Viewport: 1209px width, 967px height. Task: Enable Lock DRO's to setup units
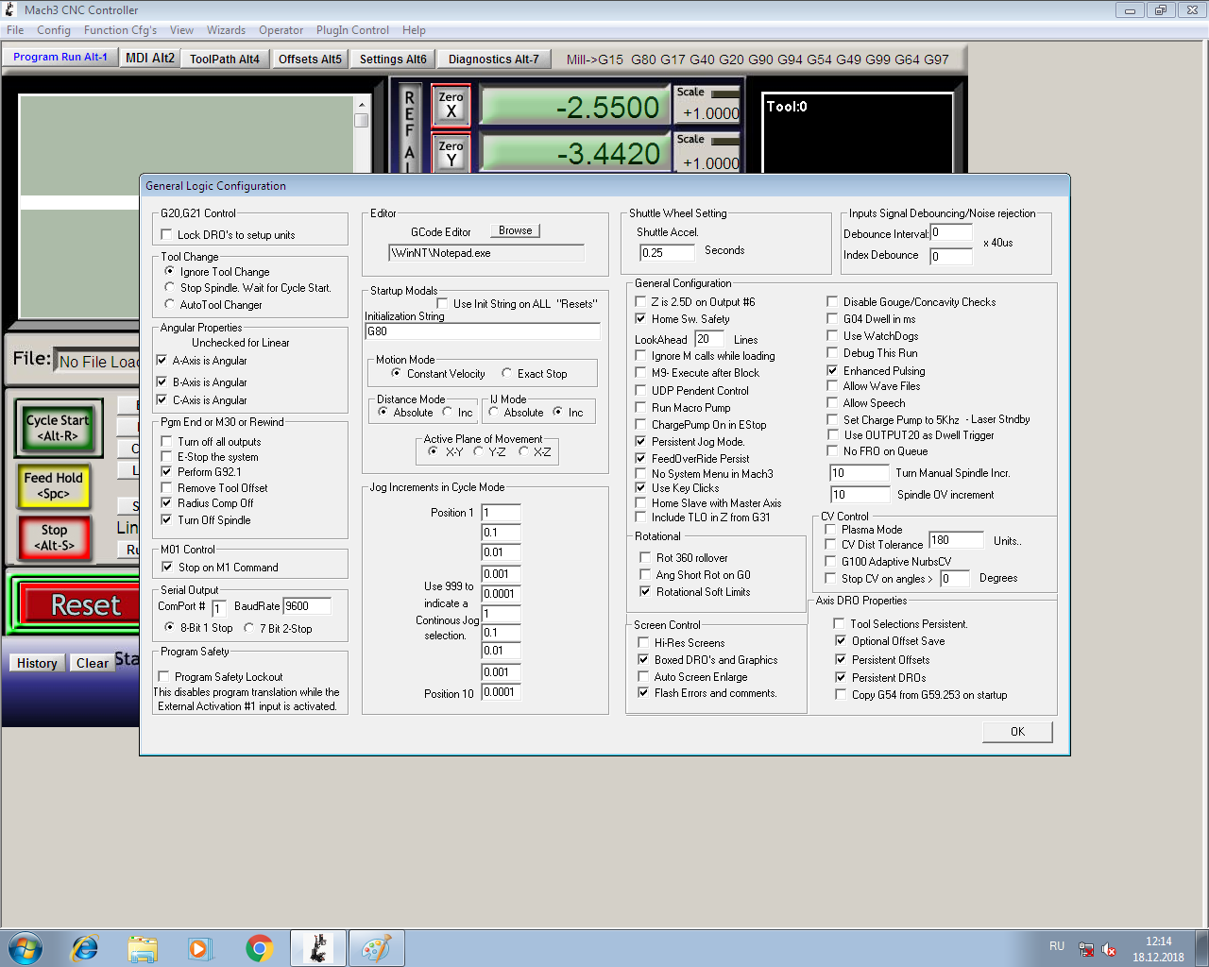click(166, 235)
